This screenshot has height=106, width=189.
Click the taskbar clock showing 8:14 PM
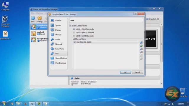click(x=181, y=104)
